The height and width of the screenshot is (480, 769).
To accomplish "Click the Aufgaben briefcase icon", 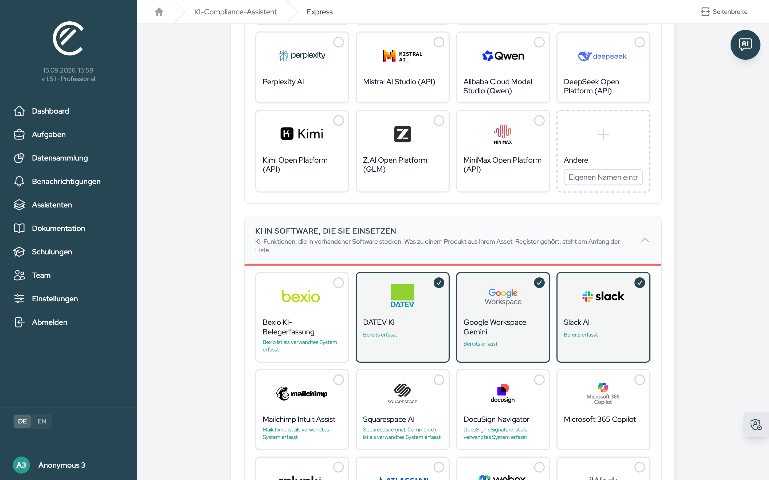I will 19,134.
